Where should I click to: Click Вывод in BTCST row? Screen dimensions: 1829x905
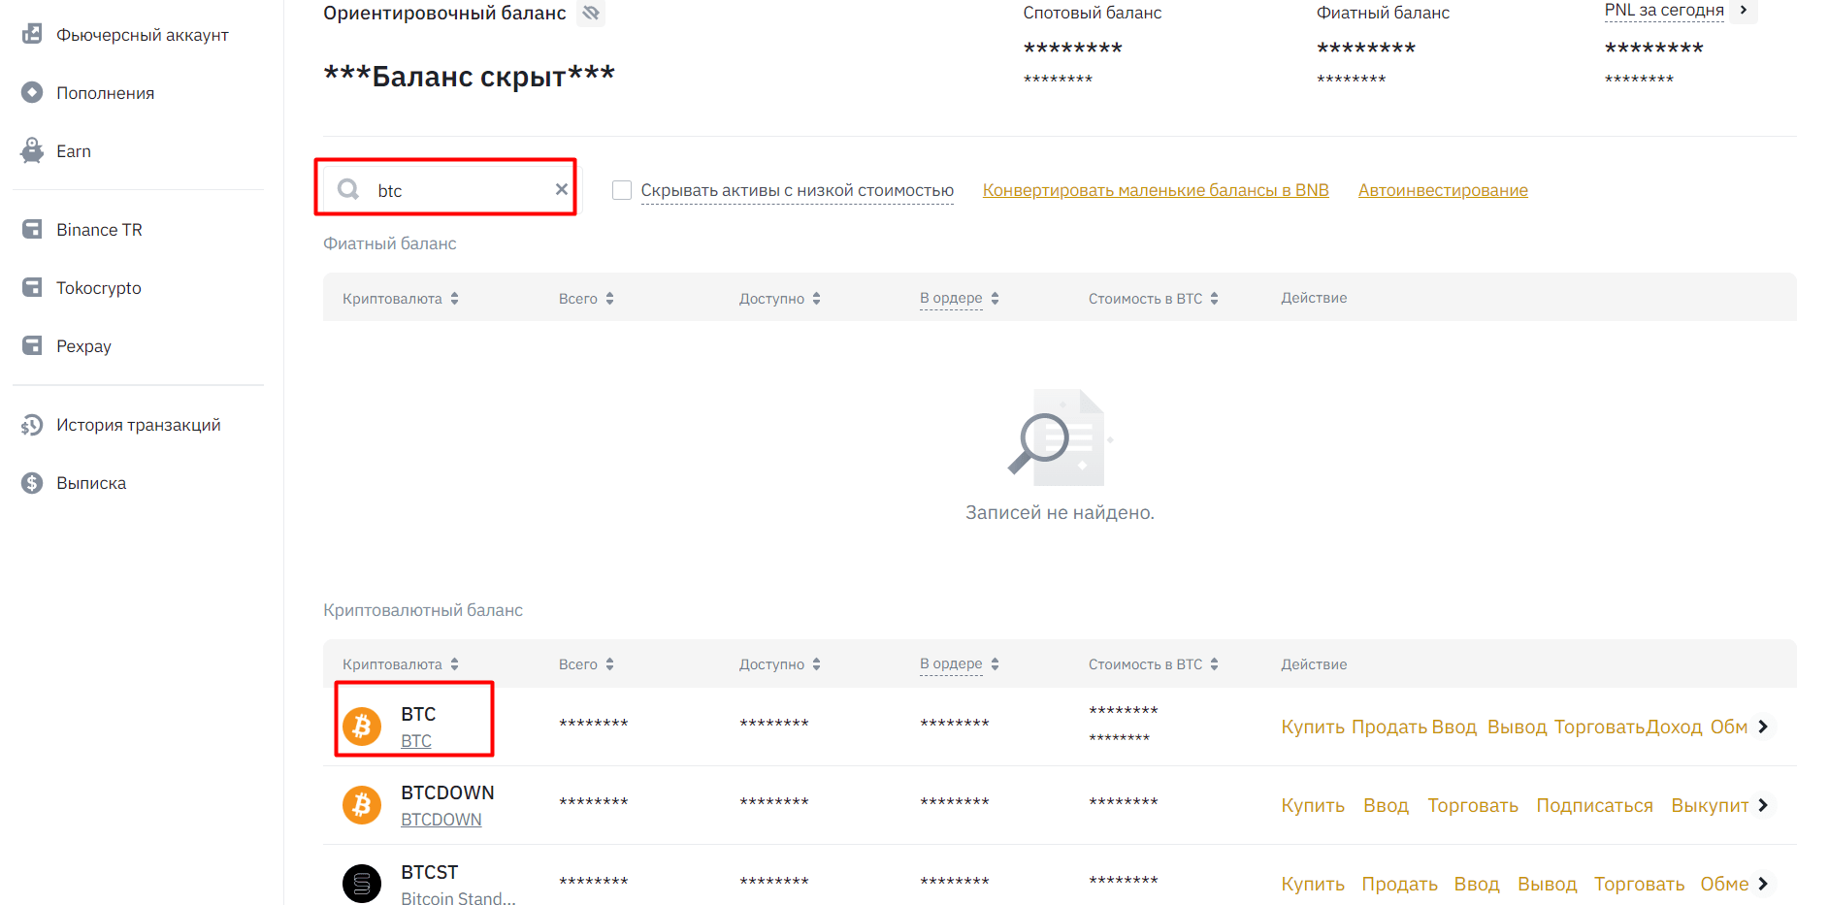[x=1547, y=884]
